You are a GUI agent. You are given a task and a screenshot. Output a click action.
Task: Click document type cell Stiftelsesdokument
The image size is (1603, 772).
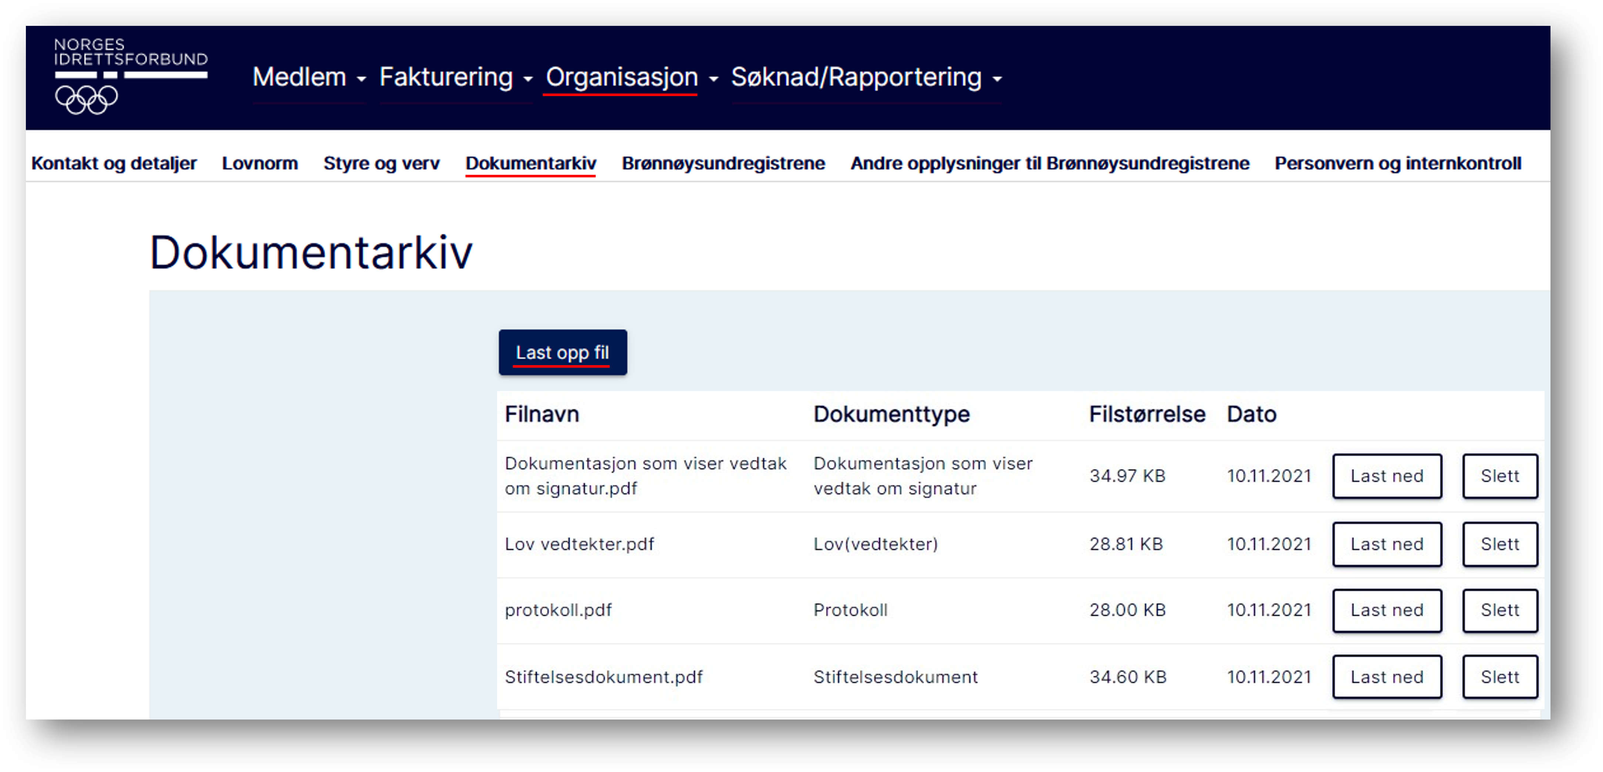[895, 677]
